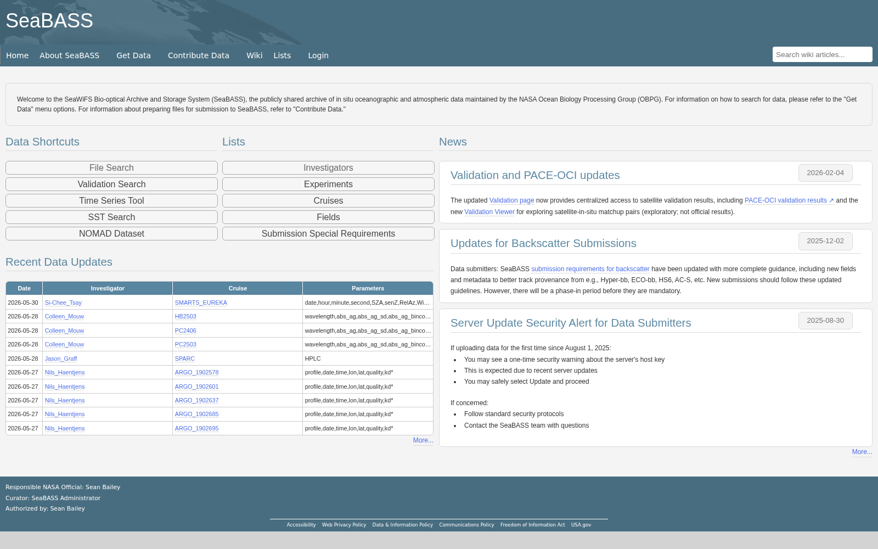Open the Lists menu in navbar

(282, 55)
